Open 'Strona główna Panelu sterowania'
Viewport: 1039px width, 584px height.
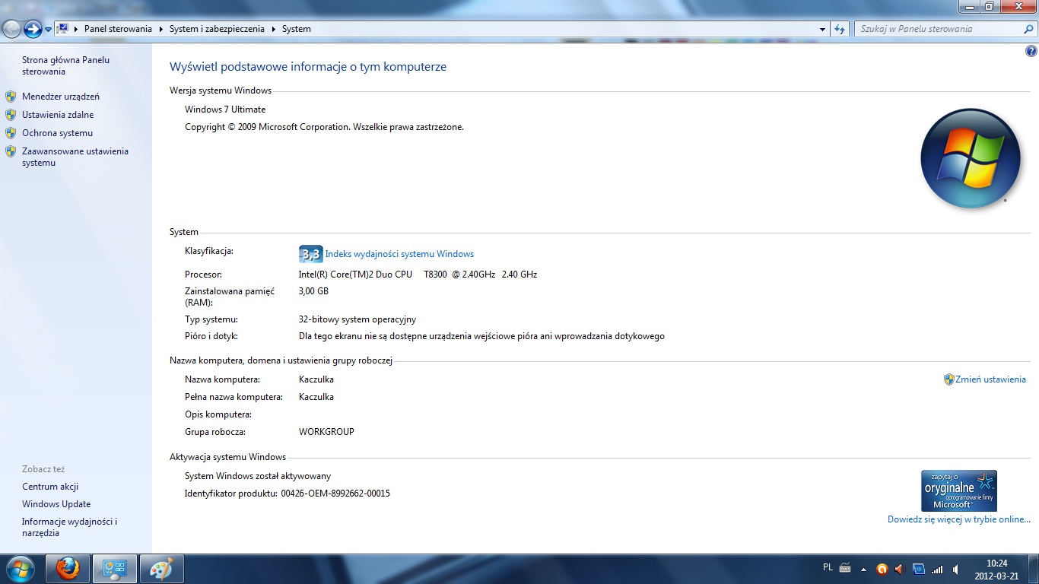tap(65, 65)
